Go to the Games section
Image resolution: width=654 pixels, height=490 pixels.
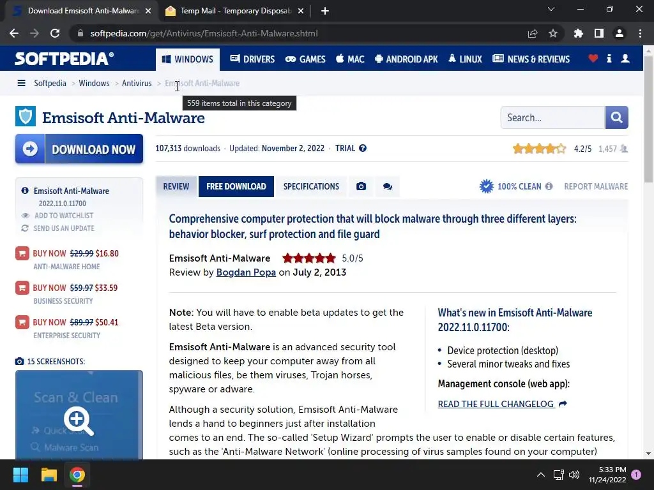[305, 59]
